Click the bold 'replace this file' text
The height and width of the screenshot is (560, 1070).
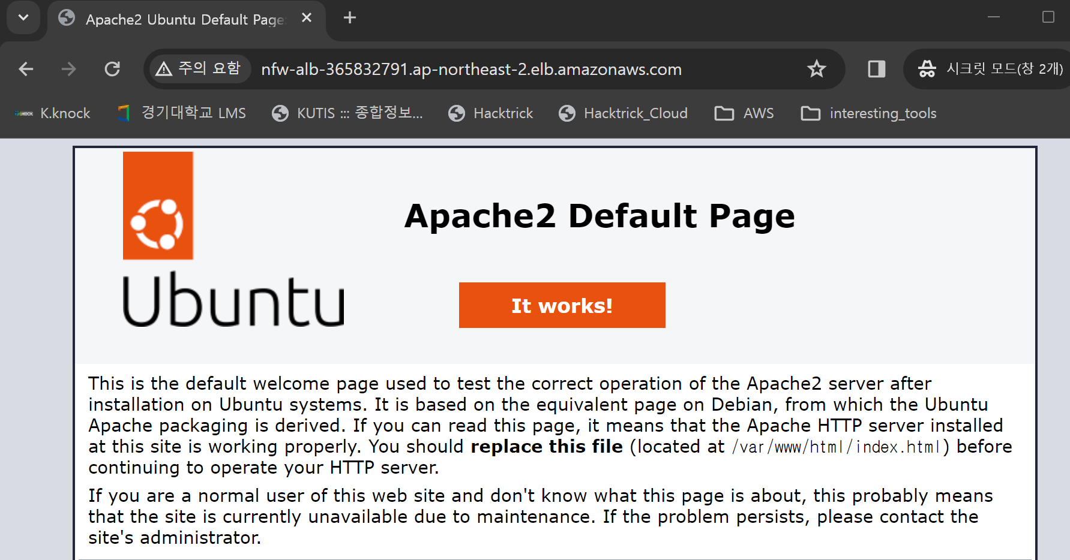(547, 447)
